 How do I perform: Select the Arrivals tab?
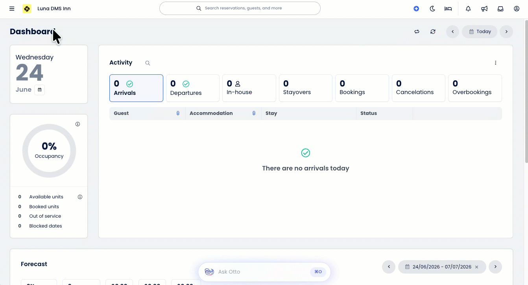136,88
